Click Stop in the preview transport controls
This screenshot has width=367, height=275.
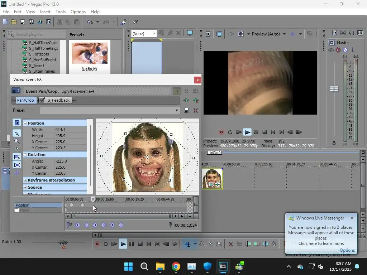click(264, 132)
